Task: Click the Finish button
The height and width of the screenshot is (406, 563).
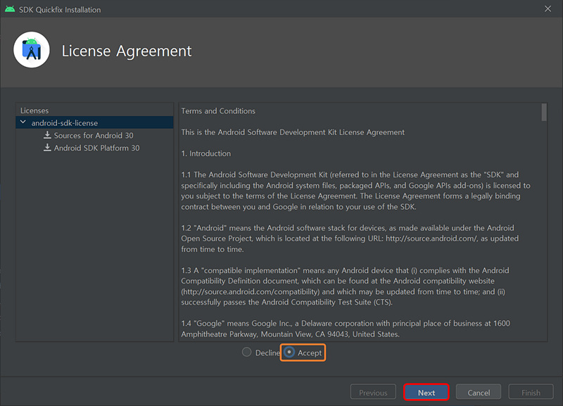Action: [531, 393]
